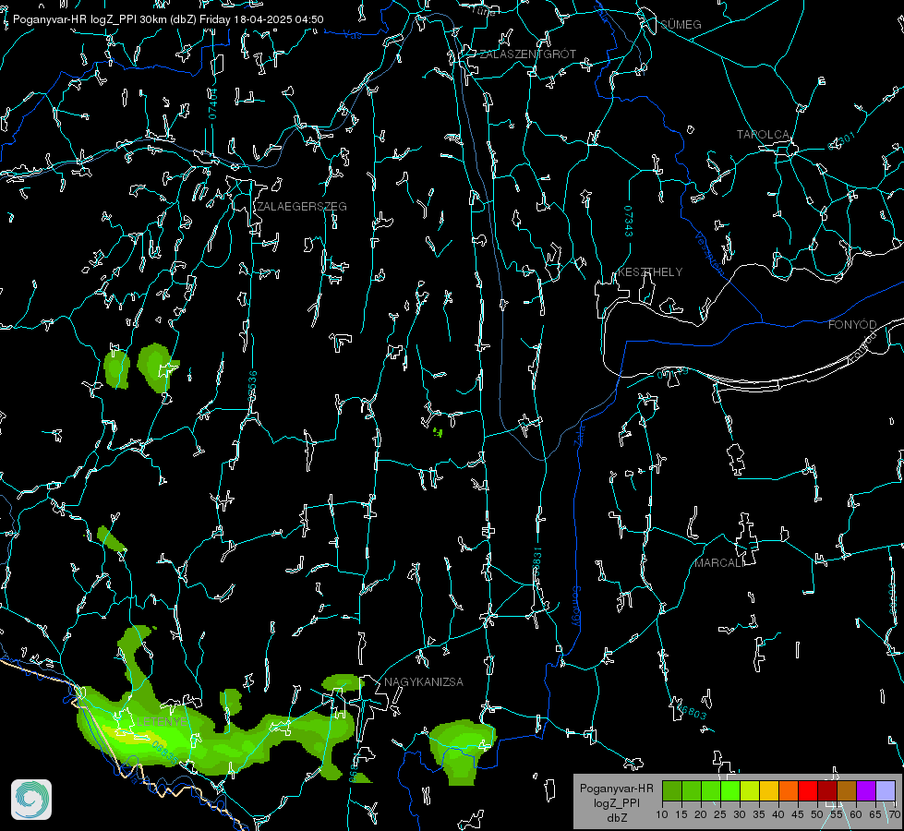This screenshot has height=831, width=904.
Task: Click the Somogy county label
Action: (x=576, y=607)
